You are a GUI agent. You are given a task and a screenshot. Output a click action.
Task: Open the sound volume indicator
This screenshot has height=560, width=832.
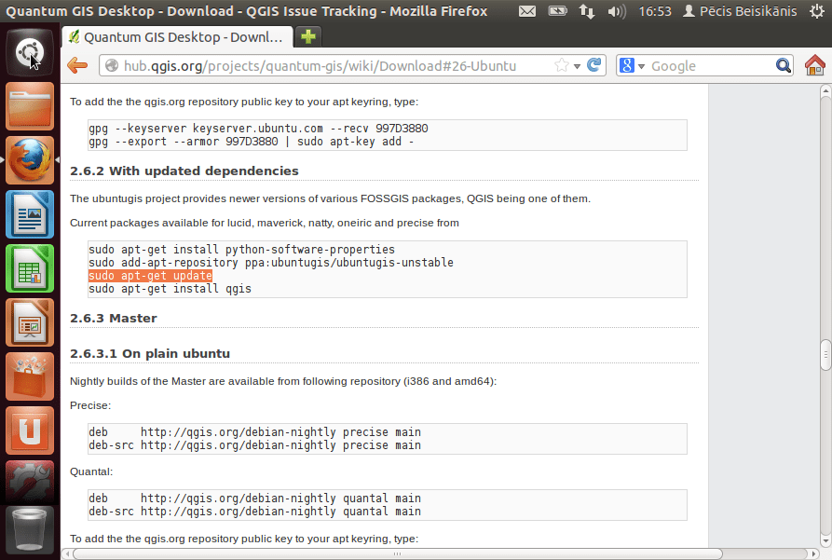point(617,11)
